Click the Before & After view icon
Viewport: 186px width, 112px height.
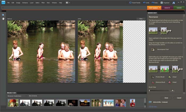(150, 102)
